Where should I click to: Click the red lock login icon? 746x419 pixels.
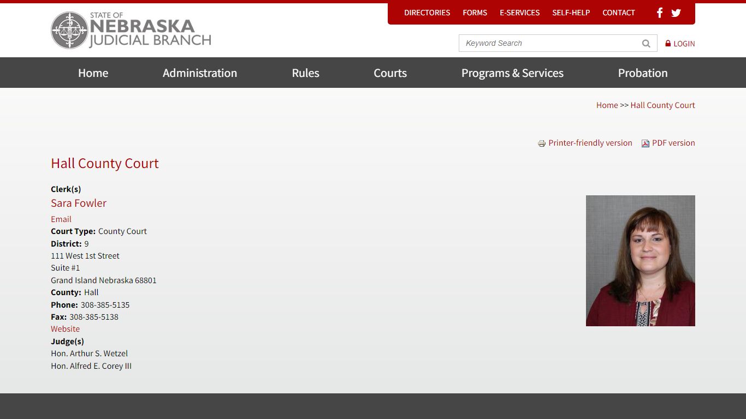click(668, 44)
